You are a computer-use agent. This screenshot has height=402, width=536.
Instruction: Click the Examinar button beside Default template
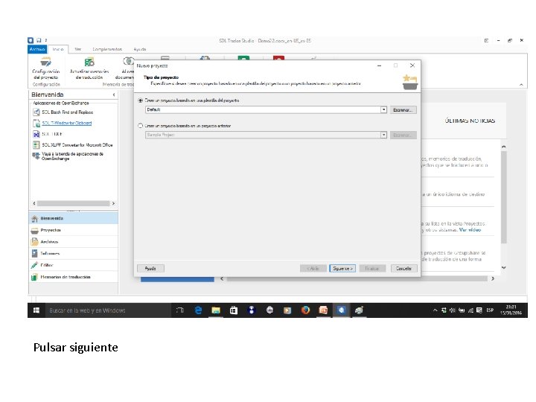pos(403,109)
